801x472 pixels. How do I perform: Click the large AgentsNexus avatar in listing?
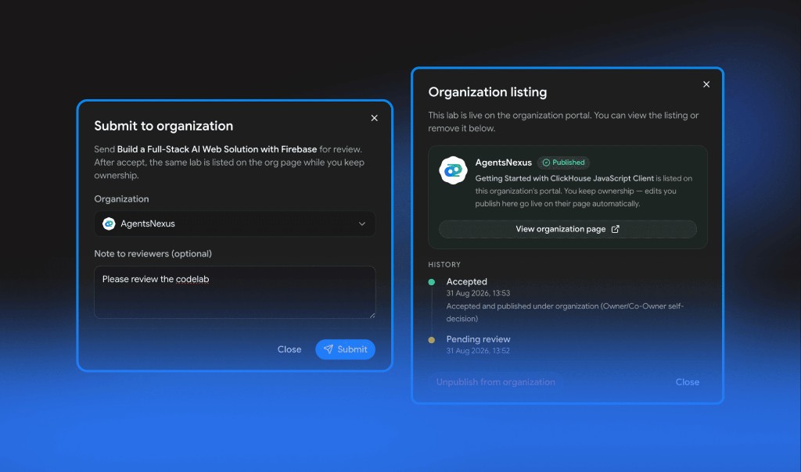(x=453, y=170)
